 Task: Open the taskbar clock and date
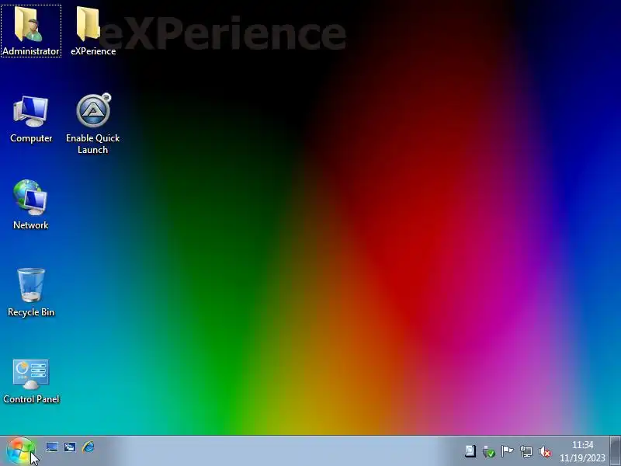(x=583, y=451)
